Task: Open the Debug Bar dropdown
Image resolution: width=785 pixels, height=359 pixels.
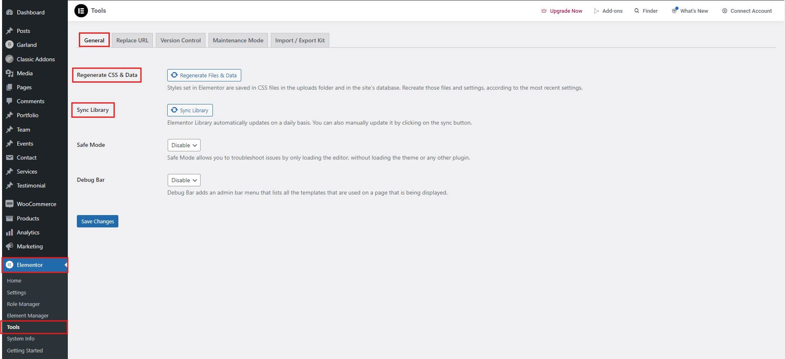Action: pos(184,180)
